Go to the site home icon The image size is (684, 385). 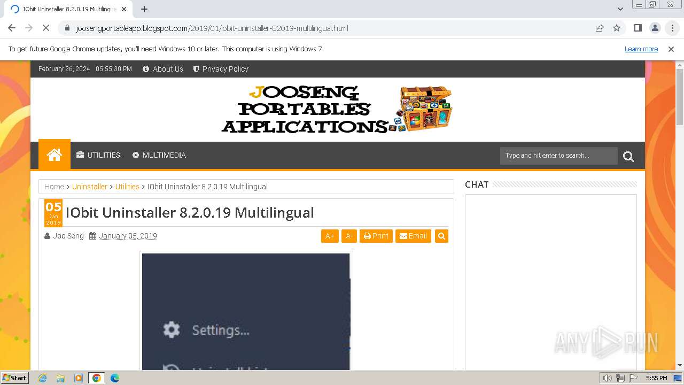tap(55, 155)
